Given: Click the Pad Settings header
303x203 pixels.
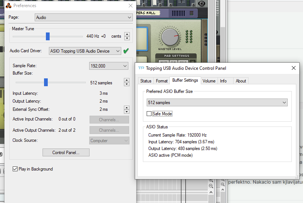Looking at the screenshot, I should 177,56.
